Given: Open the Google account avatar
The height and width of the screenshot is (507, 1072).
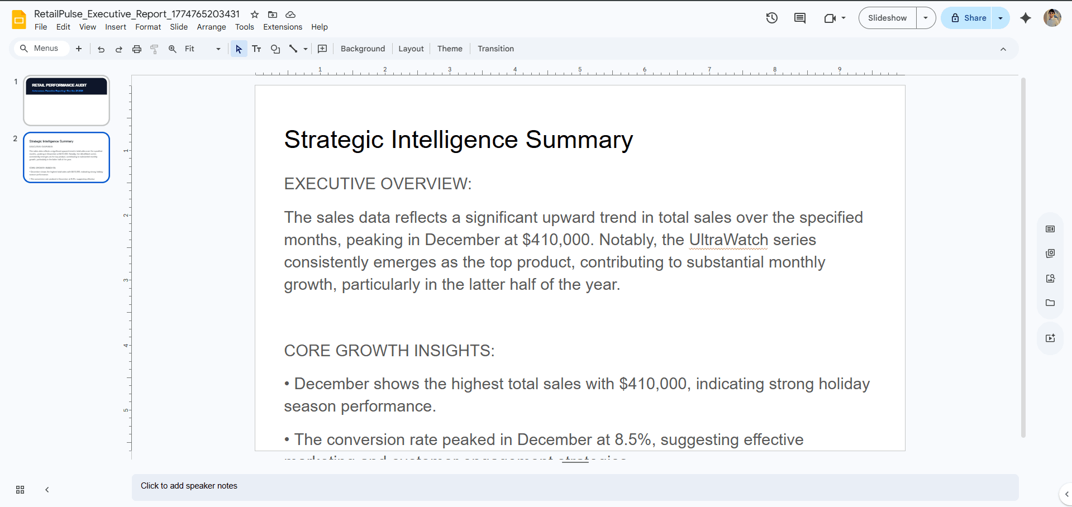Looking at the screenshot, I should point(1052,18).
